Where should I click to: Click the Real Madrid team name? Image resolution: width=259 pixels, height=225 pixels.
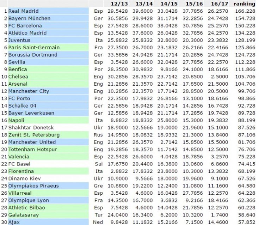coord(24,11)
